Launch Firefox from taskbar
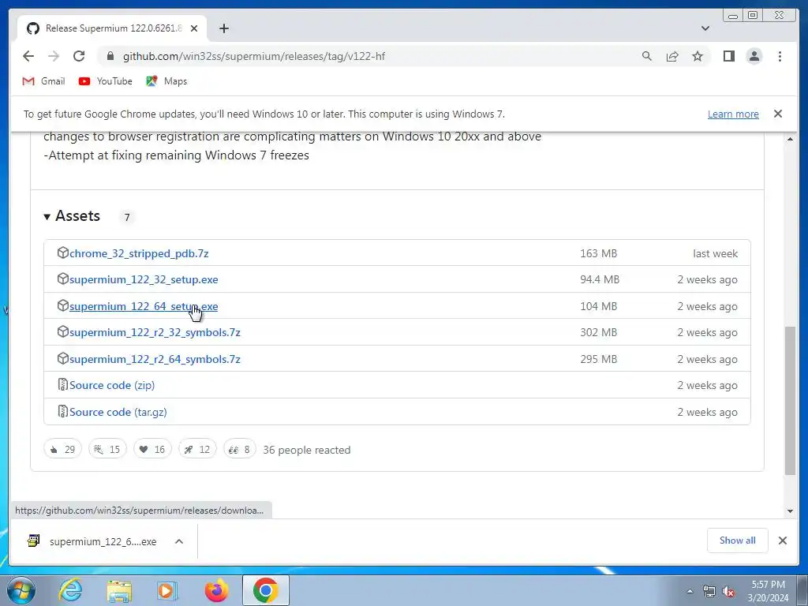Screen dimensions: 808x606 click(x=216, y=590)
